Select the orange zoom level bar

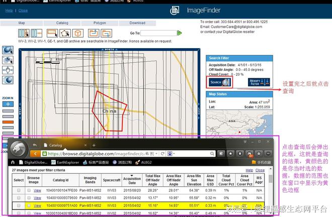tap(8, 122)
